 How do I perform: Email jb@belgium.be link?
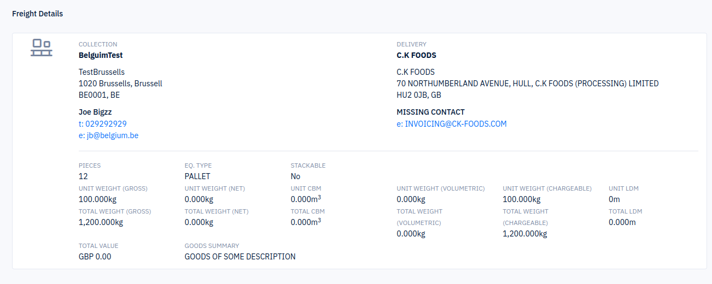click(x=108, y=135)
